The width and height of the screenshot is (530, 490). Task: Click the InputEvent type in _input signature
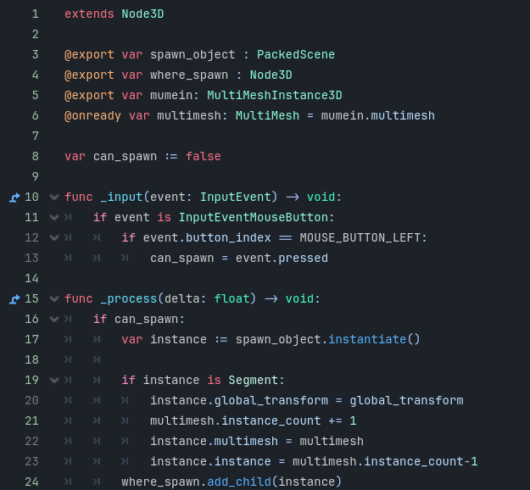point(235,197)
